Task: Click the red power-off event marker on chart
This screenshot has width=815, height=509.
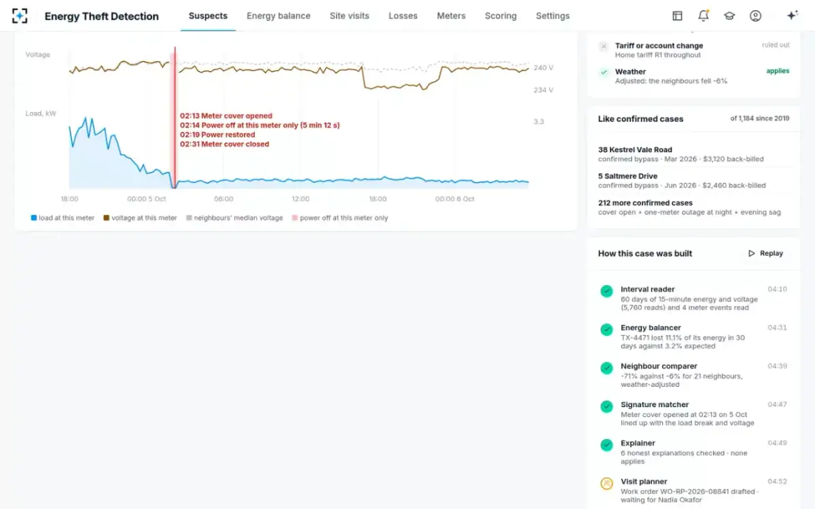Action: click(174, 117)
